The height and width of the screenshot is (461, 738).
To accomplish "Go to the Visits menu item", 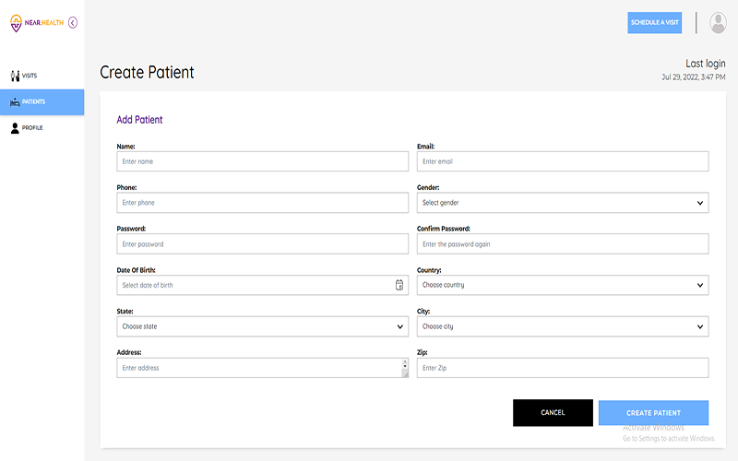I will (x=30, y=76).
